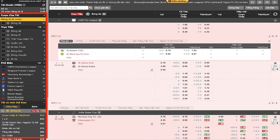Open the Hồng Kông odds format dropdown
Screen dimensions: 280x140
point(254,7)
